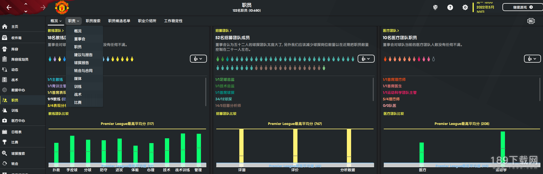Image resolution: width=543 pixels, height=174 pixels.
Task: Open the medical team staff action dropdown
Action: 532,59
